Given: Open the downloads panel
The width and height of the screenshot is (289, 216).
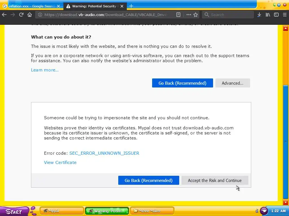Looking at the screenshot, I should pos(259,15).
